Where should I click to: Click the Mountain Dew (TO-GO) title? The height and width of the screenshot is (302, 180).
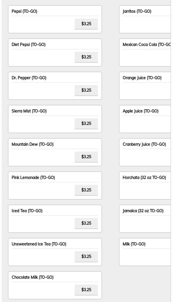point(32,144)
